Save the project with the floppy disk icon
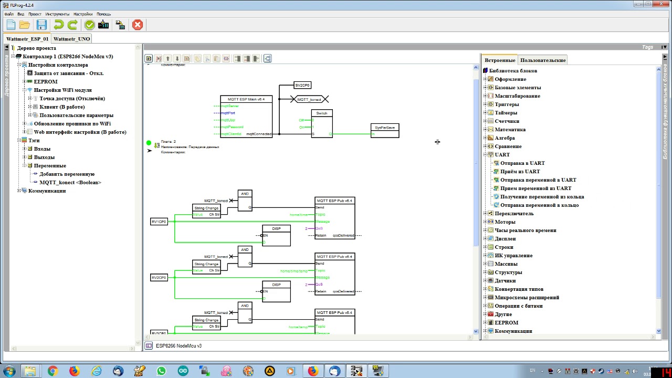This screenshot has width=672, height=378. (x=42, y=25)
